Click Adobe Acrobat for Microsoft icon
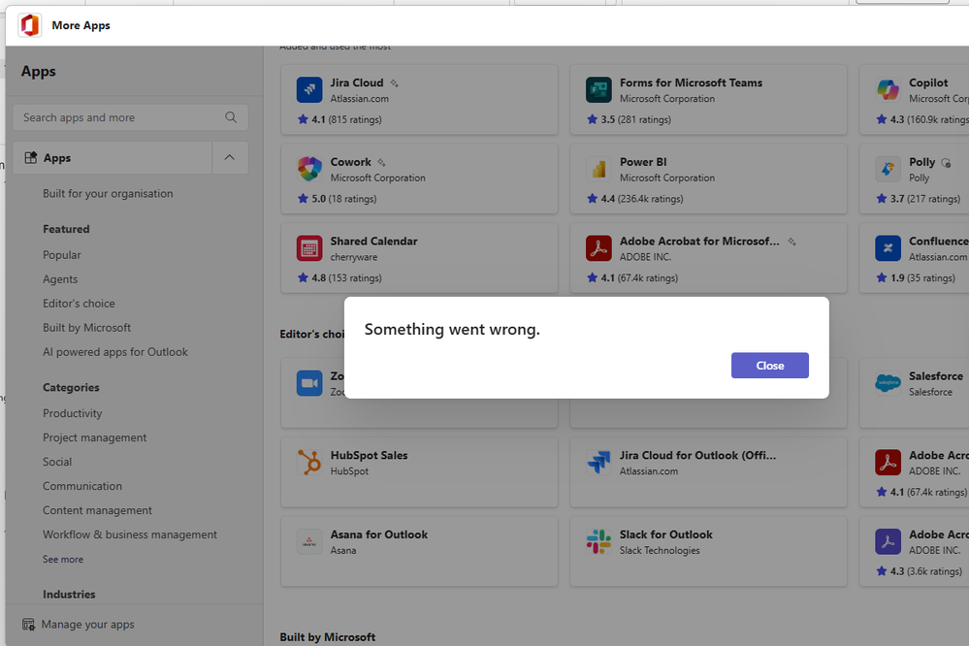The image size is (969, 646). coord(598,248)
